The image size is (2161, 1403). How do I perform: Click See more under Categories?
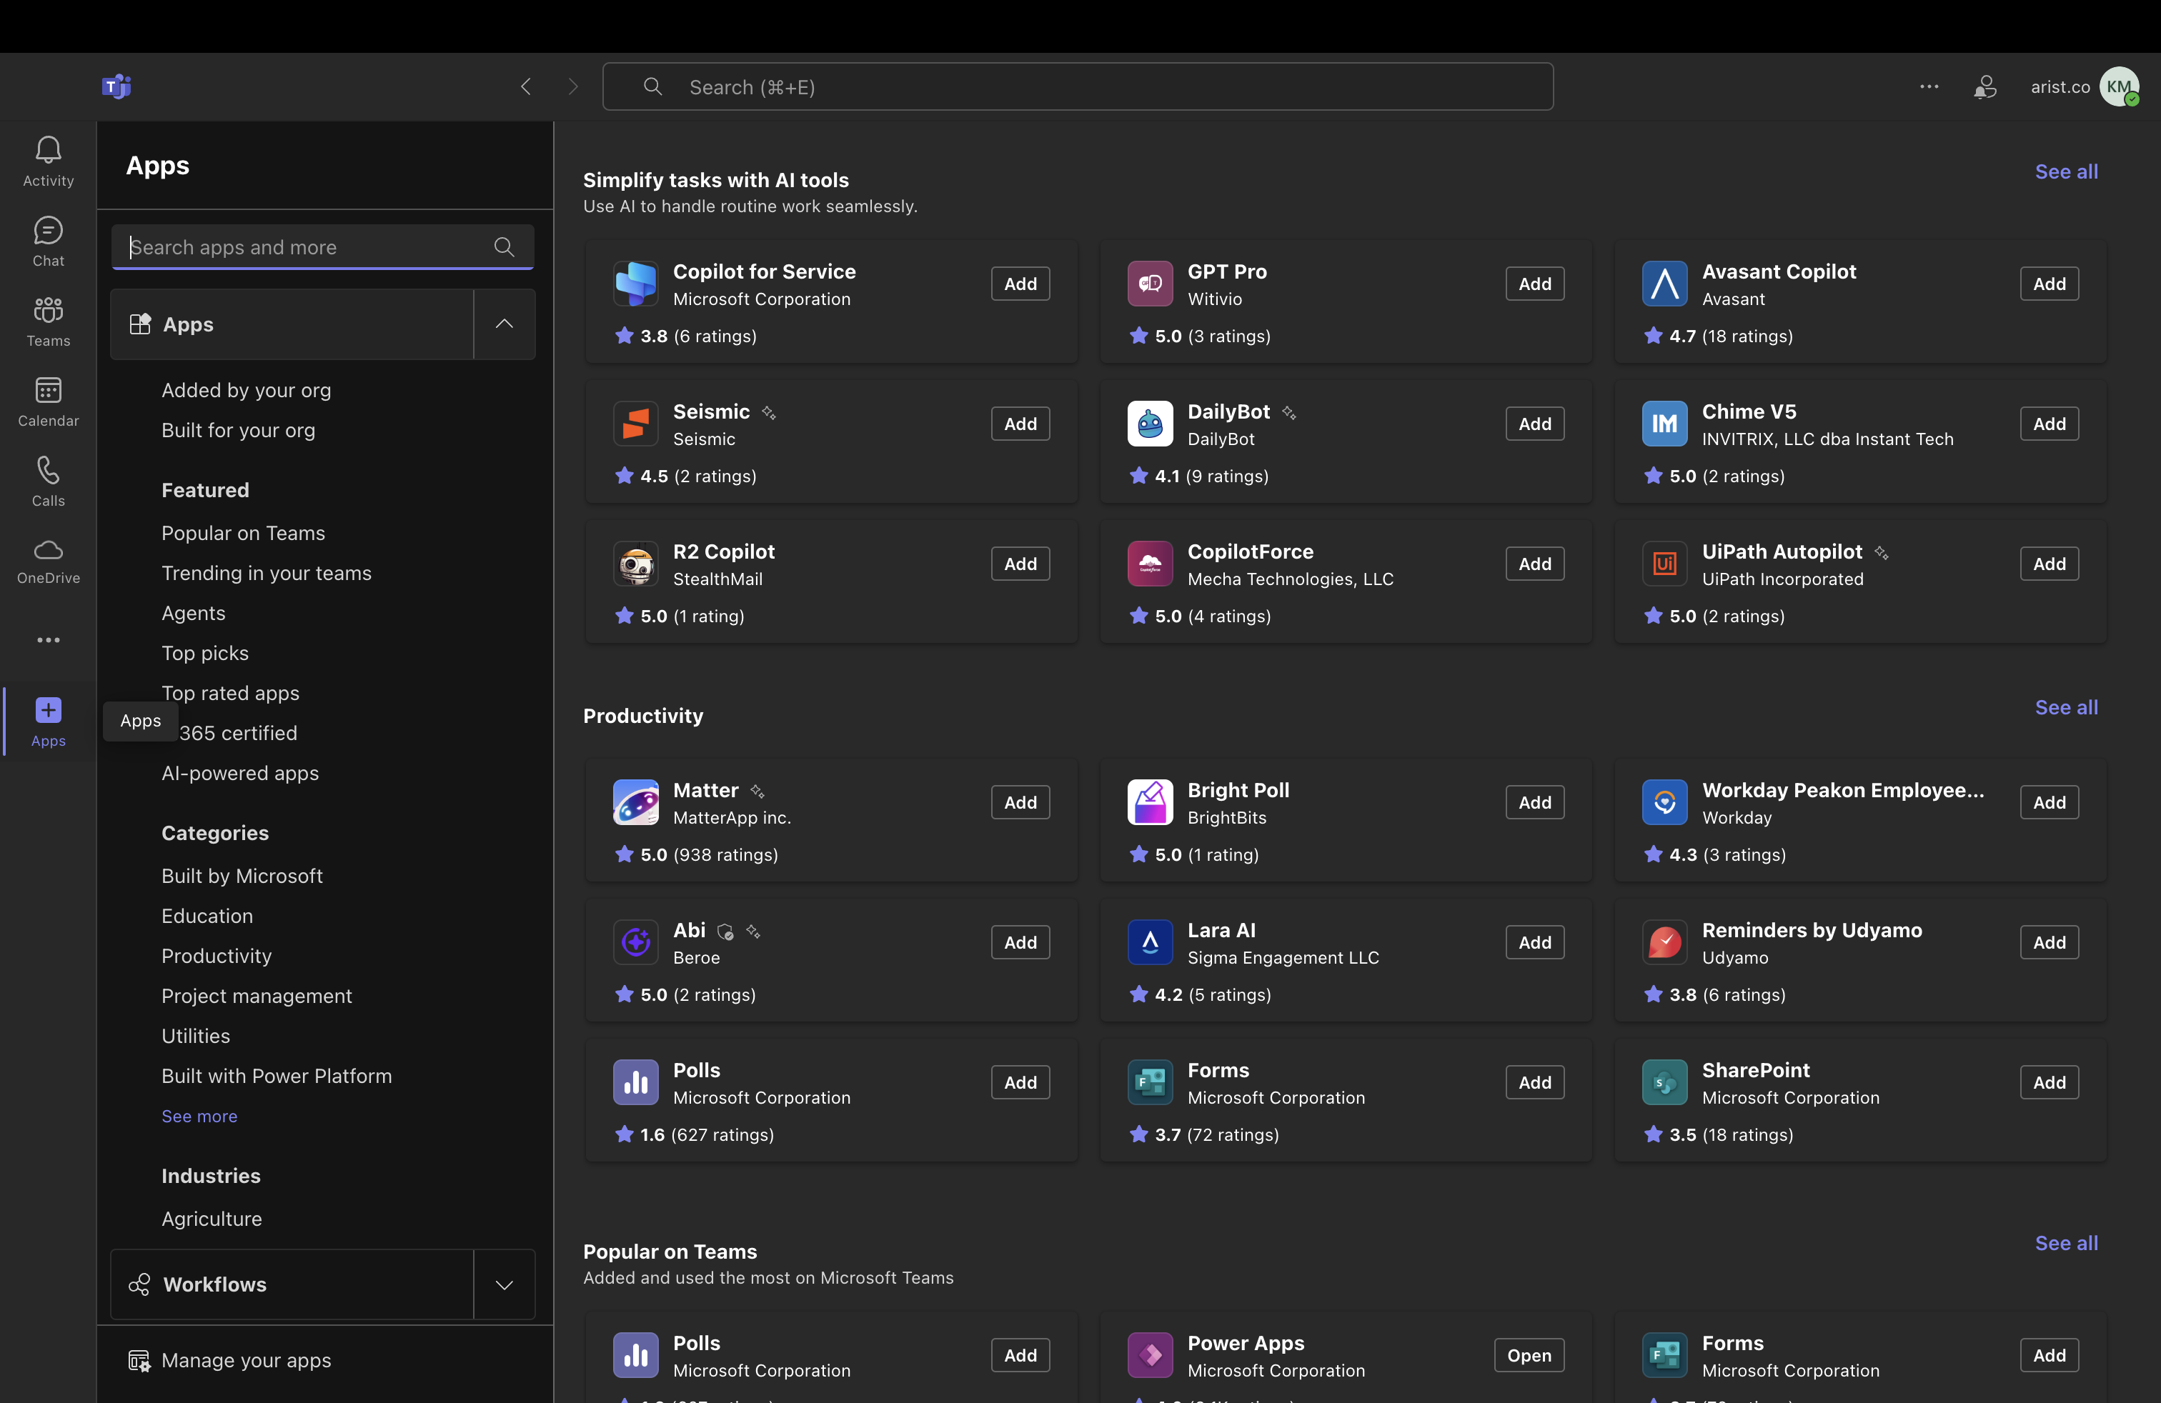(x=199, y=1117)
